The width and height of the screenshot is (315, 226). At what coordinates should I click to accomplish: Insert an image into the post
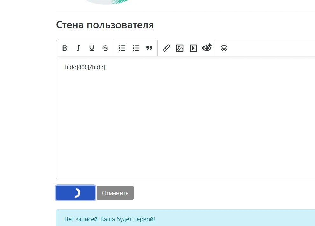point(179,48)
